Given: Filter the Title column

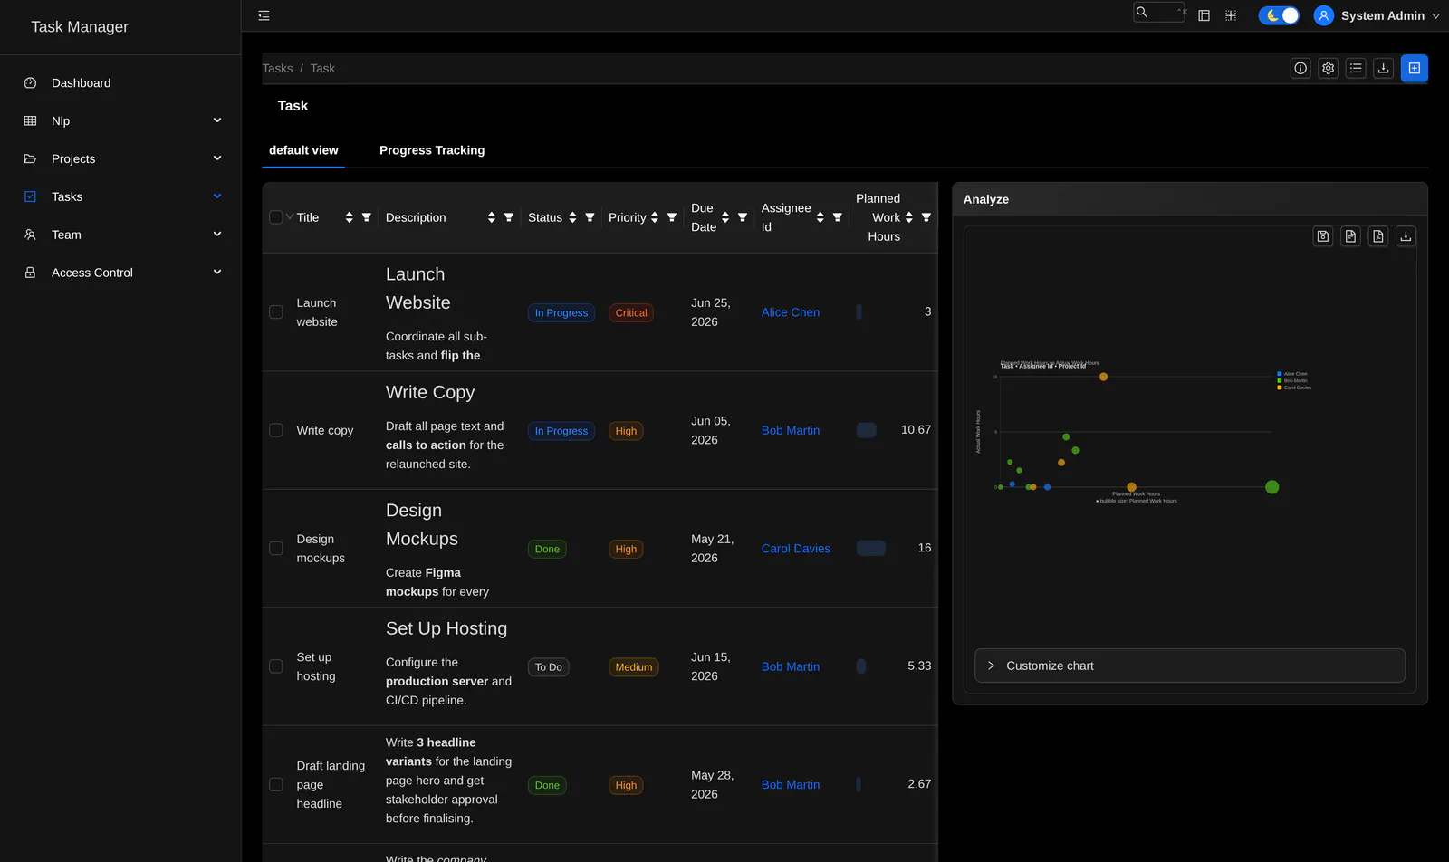Looking at the screenshot, I should pos(367,217).
